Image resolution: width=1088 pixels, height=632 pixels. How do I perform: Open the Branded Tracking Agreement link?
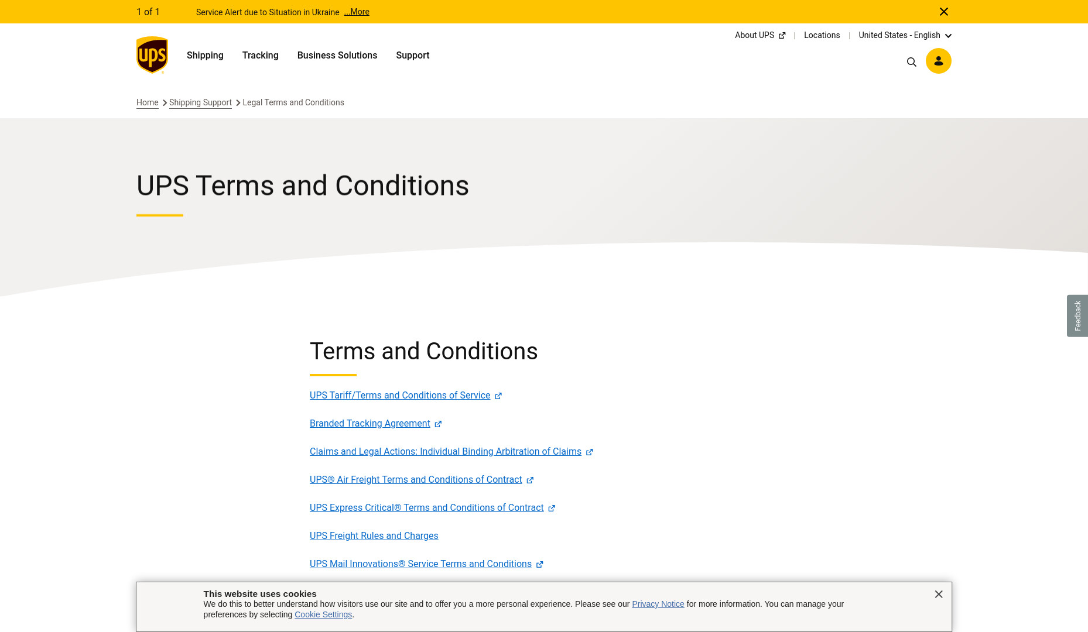click(x=370, y=424)
